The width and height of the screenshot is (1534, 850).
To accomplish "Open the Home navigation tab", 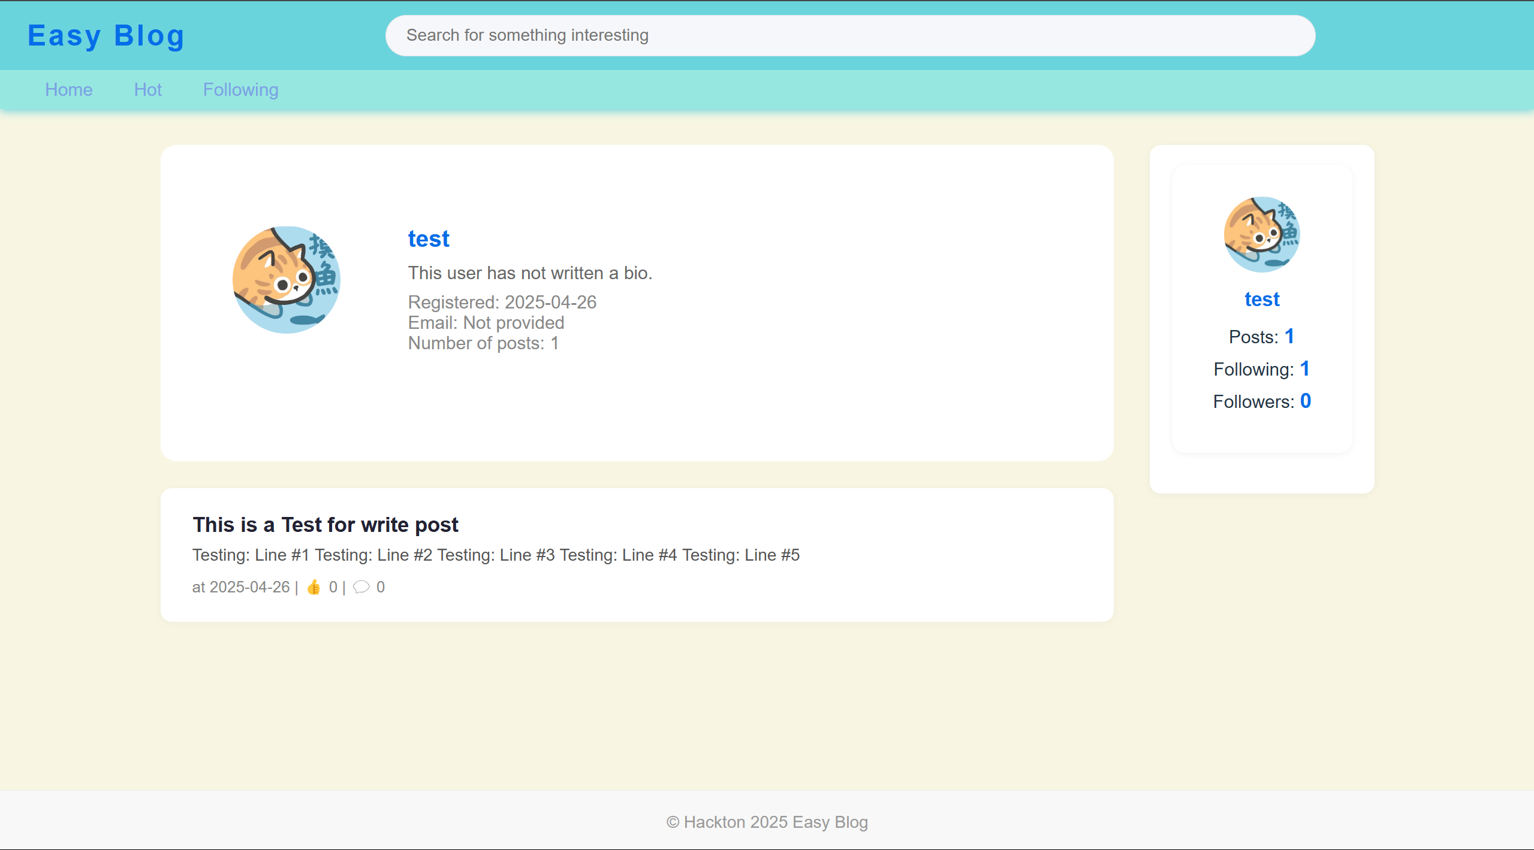I will pos(69,90).
